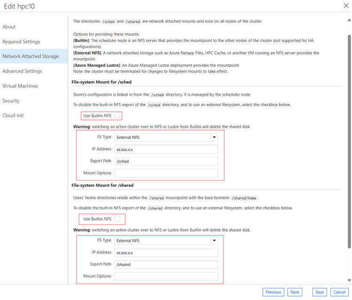Click the Edit hpc10 dialog title
The height and width of the screenshot is (300, 352).
[19, 6]
